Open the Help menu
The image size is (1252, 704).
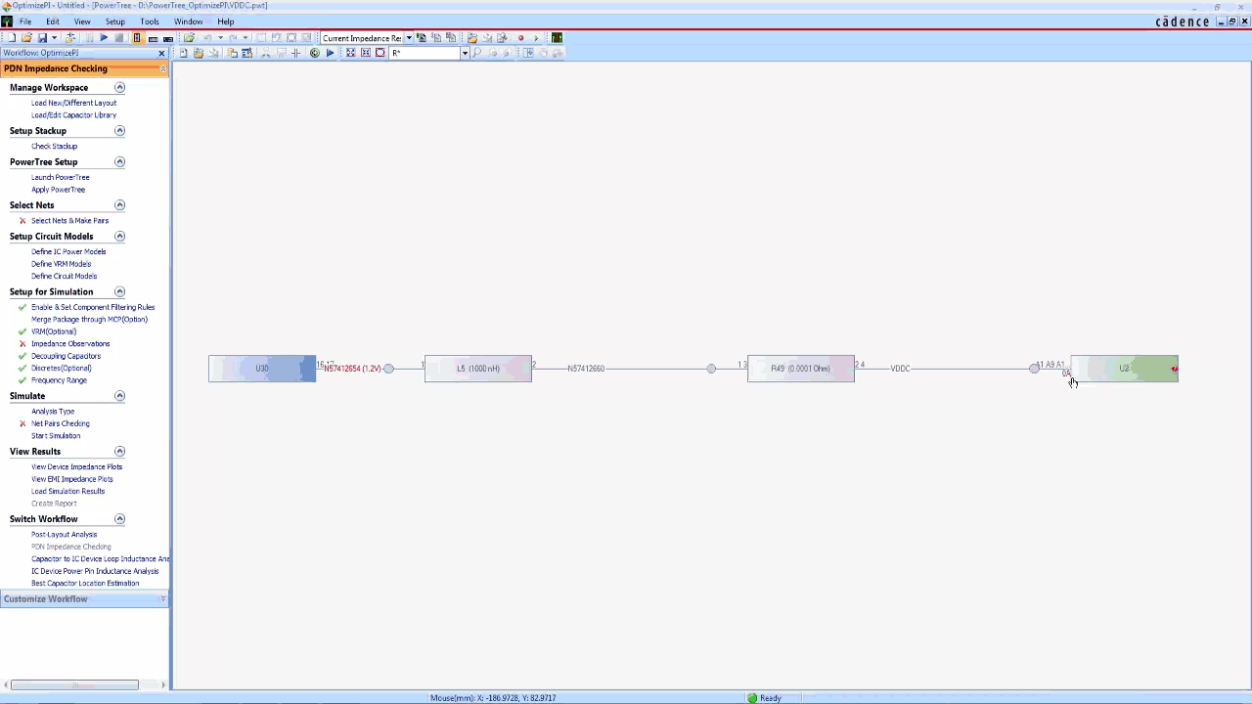pyautogui.click(x=226, y=22)
